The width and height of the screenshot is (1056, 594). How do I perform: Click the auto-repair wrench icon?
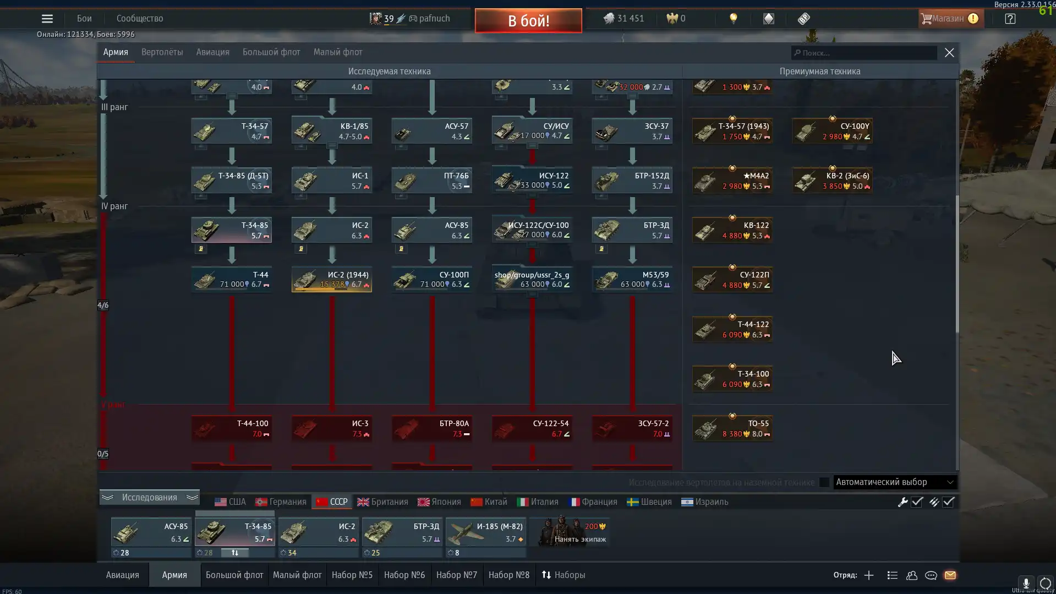point(902,502)
